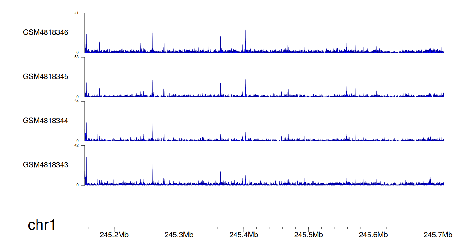Click the y-axis maximum value 41
The image size is (468, 243).
(x=76, y=13)
